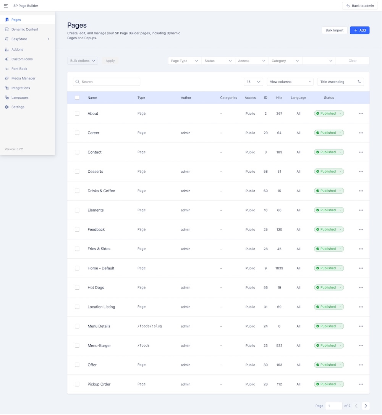
Task: Click the hamburger menu icon
Action: point(6,6)
